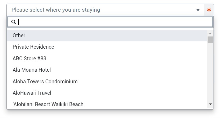Click the scrollbar thumb in the list
Screen dimensions: 220x119
point(210,40)
